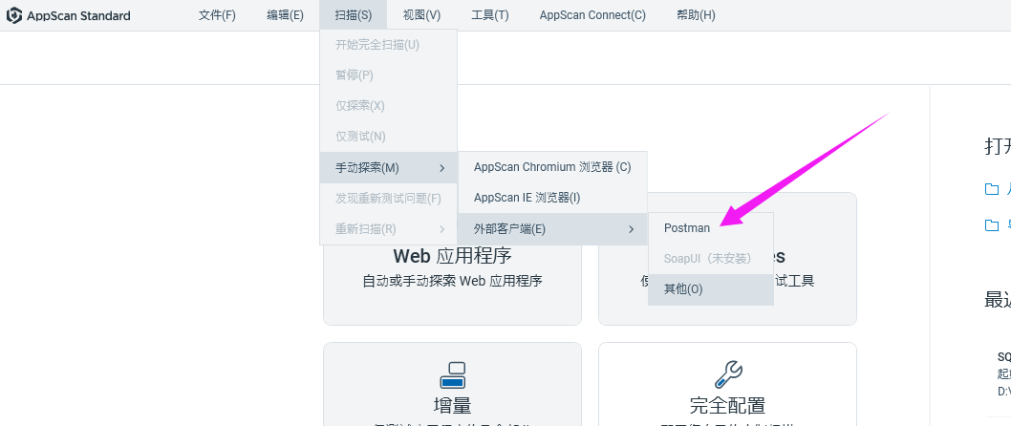Choose 其他(O) in the external client submenu
This screenshot has height=426, width=1011.
pos(683,289)
